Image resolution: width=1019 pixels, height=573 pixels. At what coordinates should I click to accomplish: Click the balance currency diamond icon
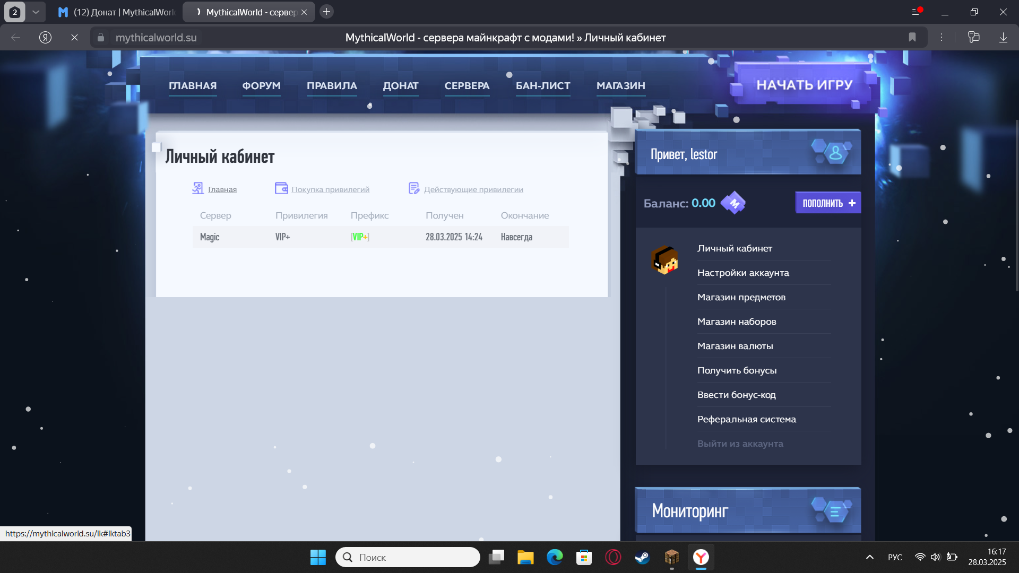[x=733, y=203]
